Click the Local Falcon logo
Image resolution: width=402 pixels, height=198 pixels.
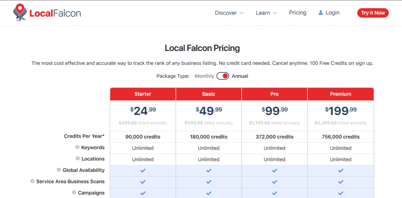click(x=47, y=13)
